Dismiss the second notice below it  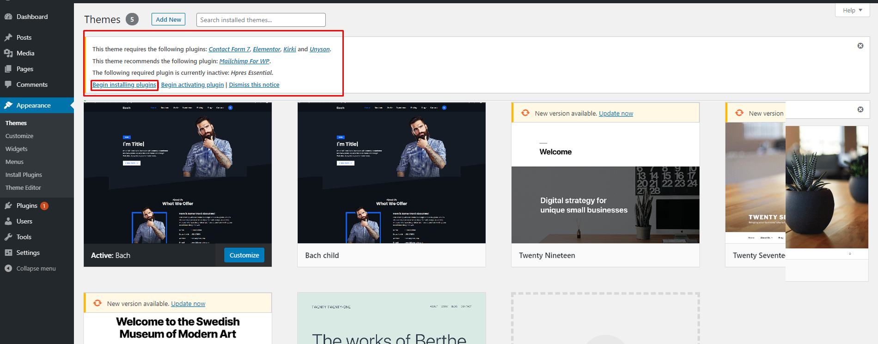[x=860, y=109]
